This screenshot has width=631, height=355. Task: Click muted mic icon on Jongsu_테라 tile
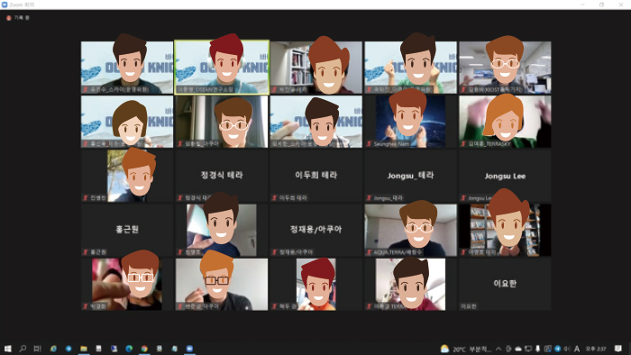369,198
